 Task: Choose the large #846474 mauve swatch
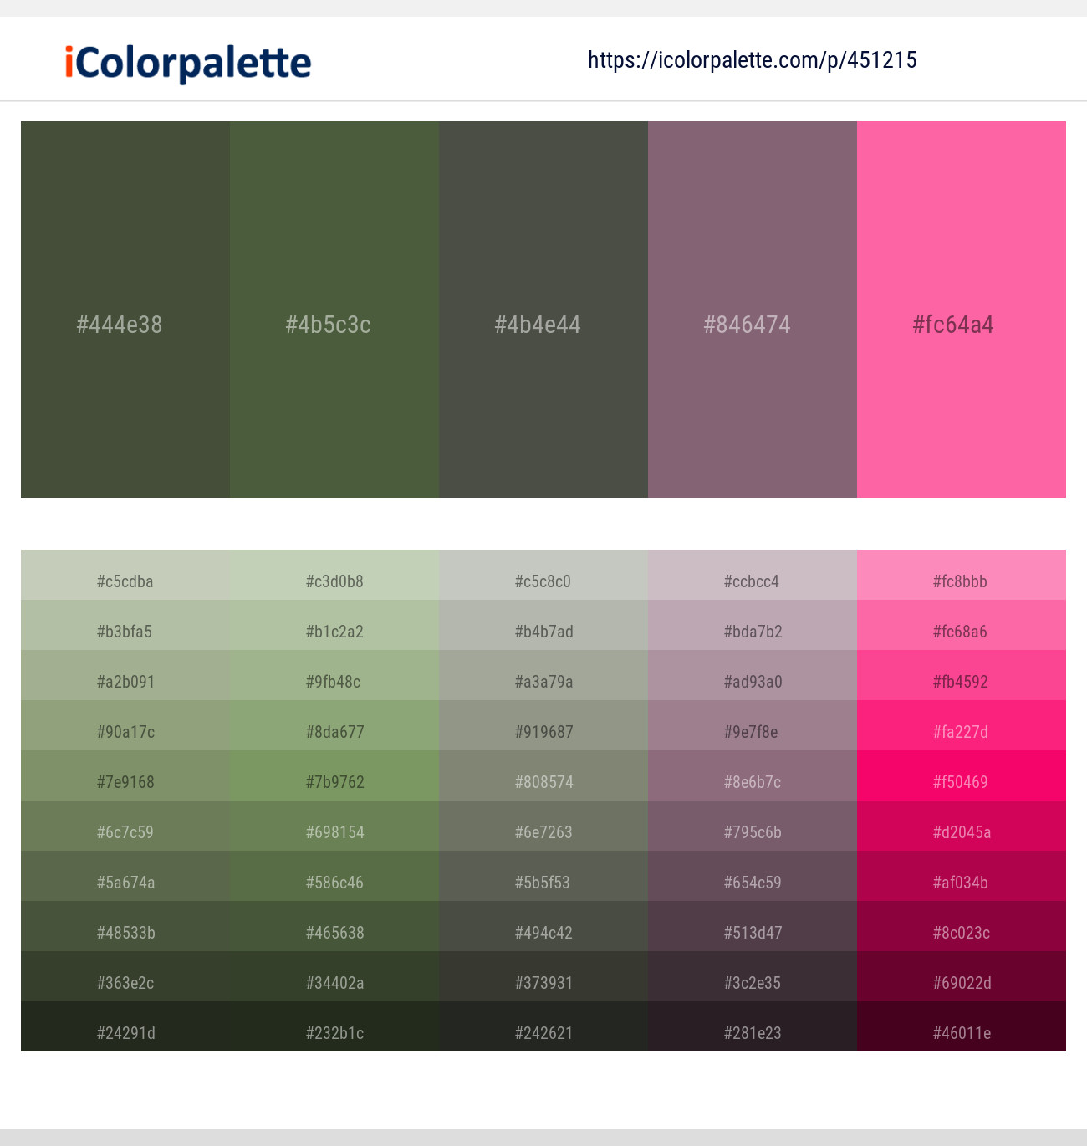753,310
